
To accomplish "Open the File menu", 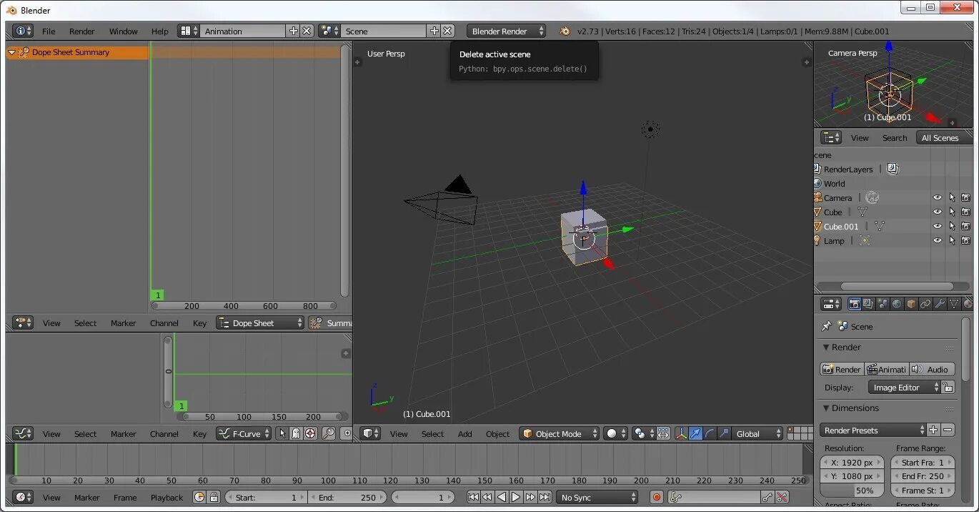I will coord(49,31).
